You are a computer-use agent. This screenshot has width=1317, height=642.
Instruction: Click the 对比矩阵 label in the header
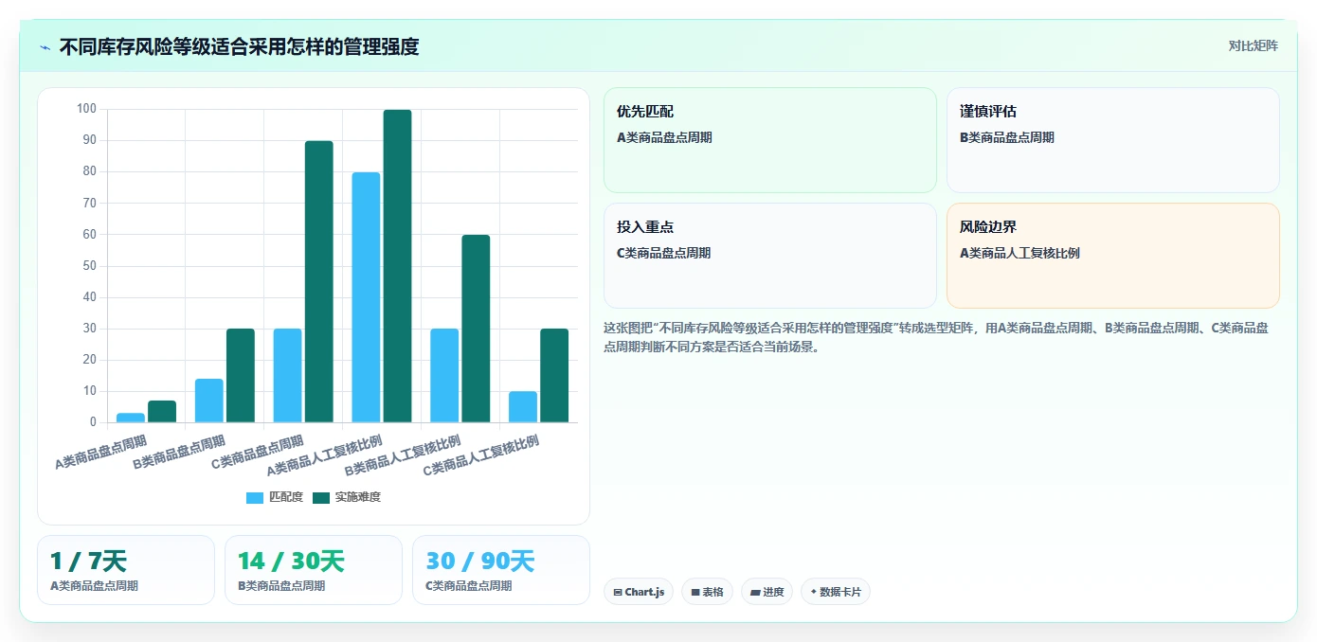1253,46
